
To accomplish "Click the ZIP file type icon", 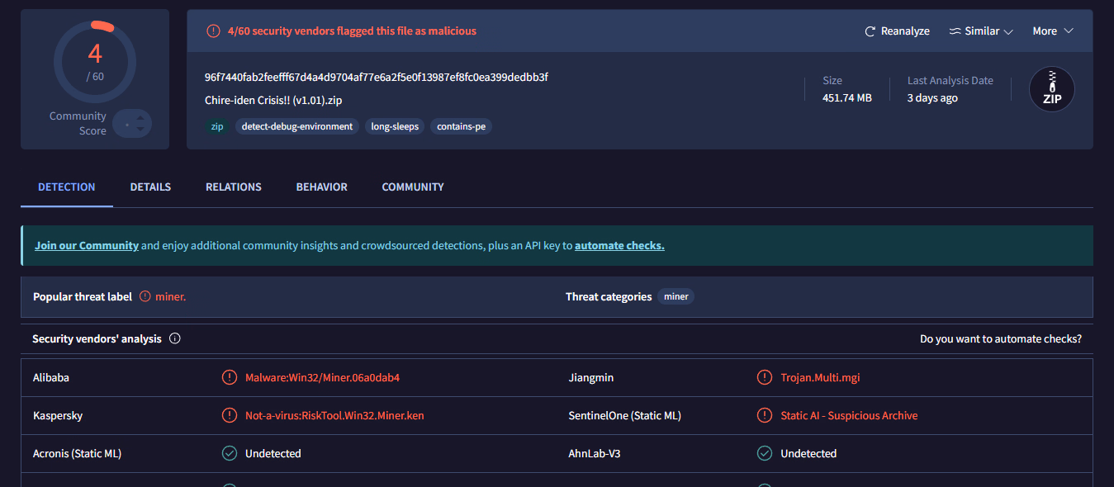I will click(1051, 89).
